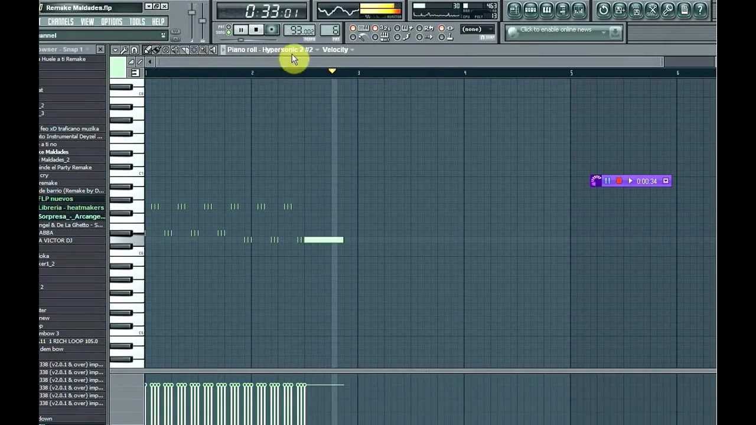Open the project info document icon
The width and height of the screenshot is (756, 425).
[x=684, y=10]
